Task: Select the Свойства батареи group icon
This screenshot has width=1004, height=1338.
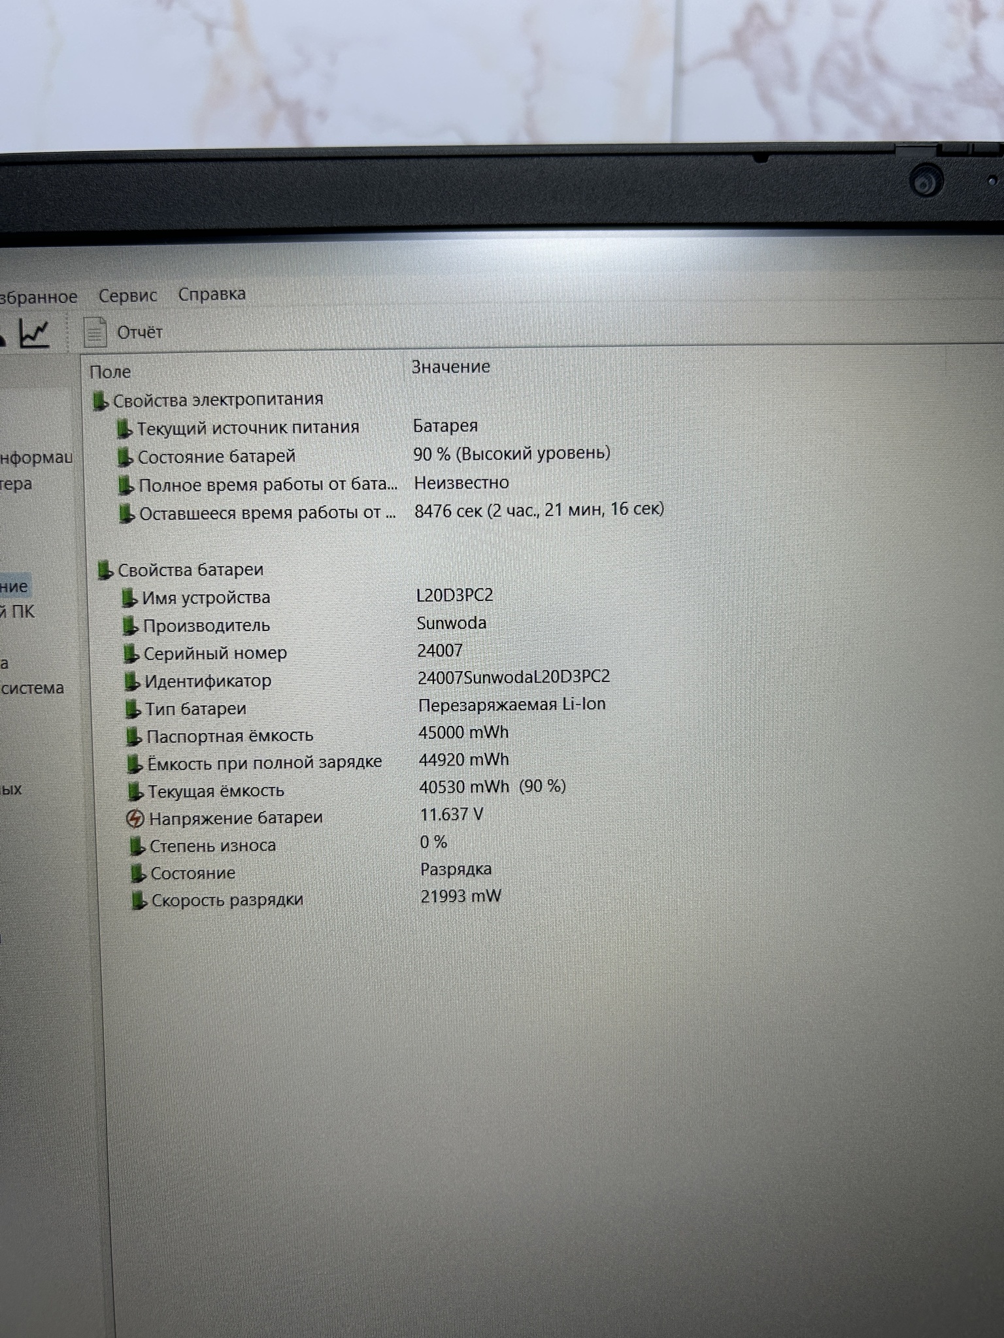Action: pos(105,570)
